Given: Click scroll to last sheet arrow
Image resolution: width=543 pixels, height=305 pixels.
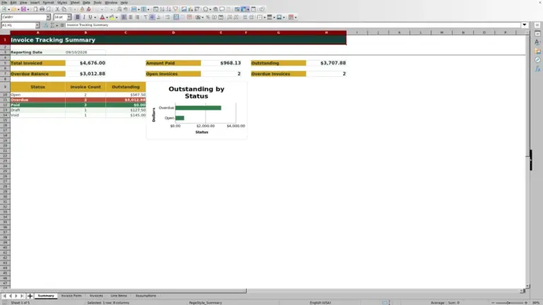Looking at the screenshot, I should coord(22,296).
